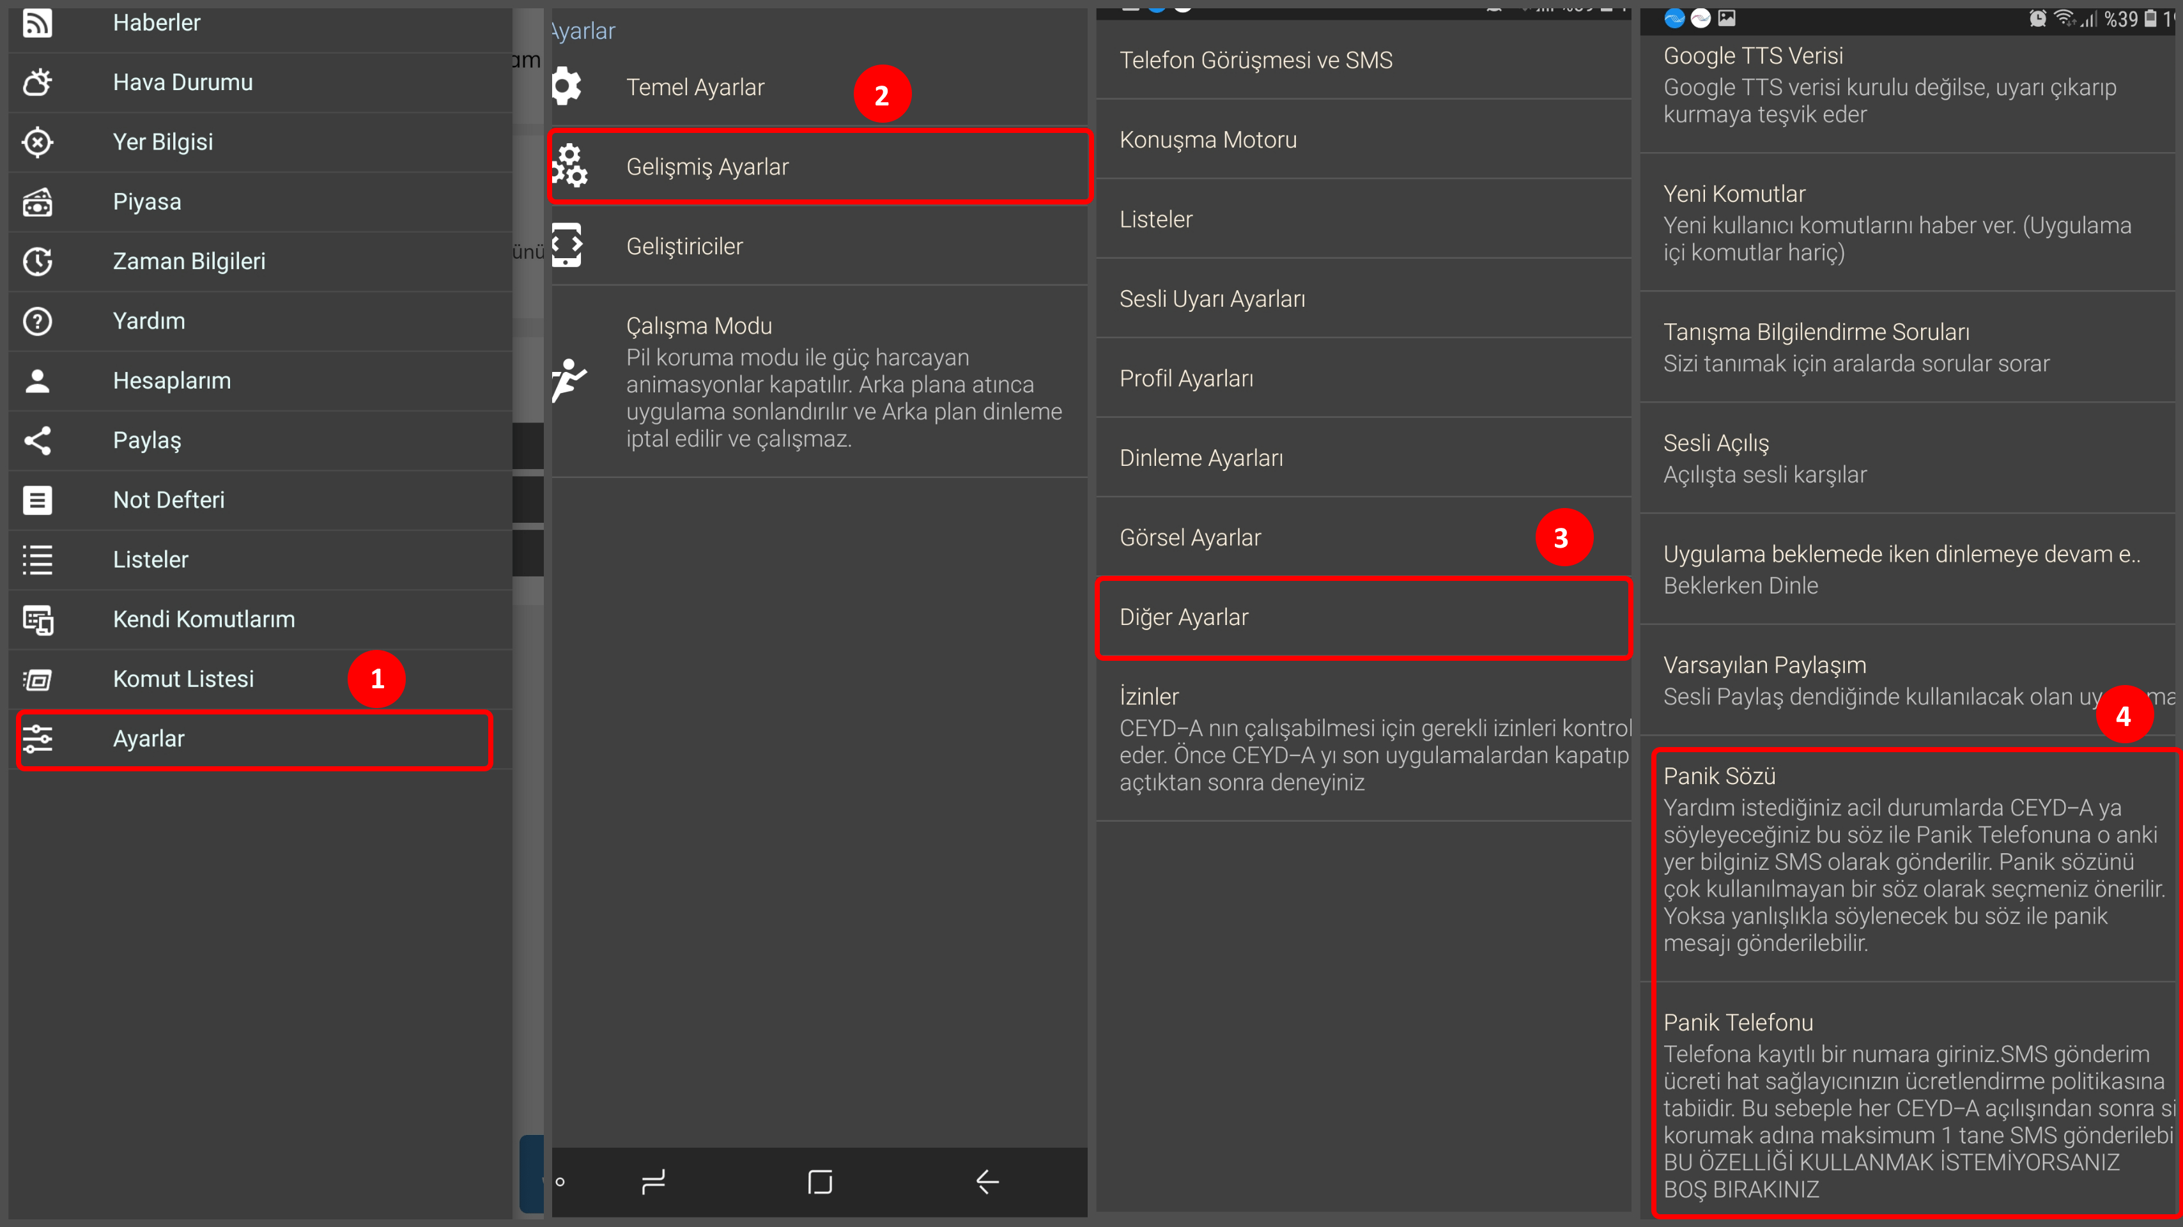Tap the Çalışma Modu running man icon
Image resolution: width=2183 pixels, height=1227 pixels.
pyautogui.click(x=569, y=380)
